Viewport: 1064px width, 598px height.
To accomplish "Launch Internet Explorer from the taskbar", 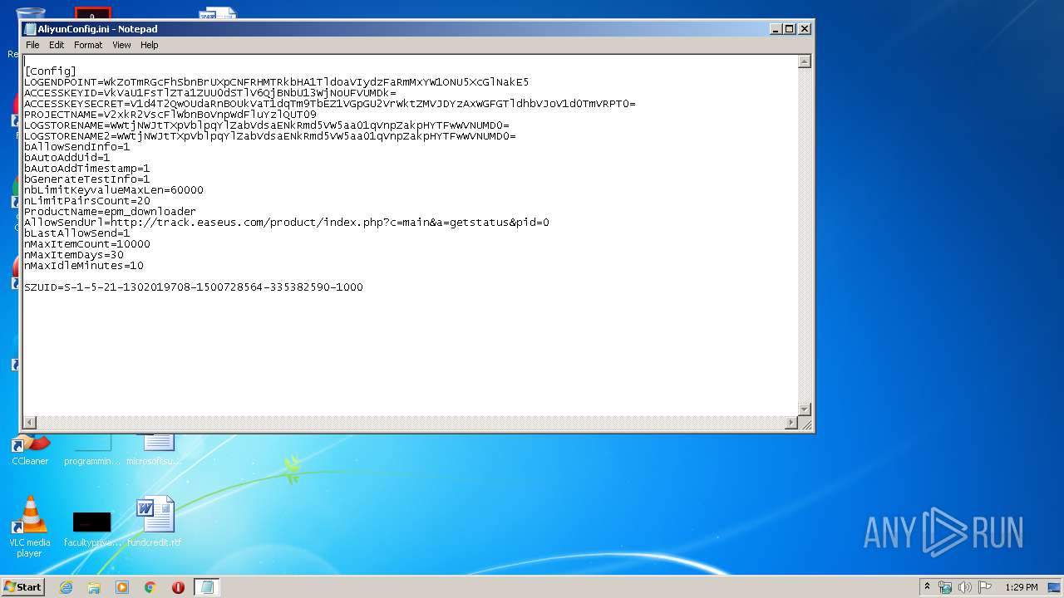I will tap(66, 587).
